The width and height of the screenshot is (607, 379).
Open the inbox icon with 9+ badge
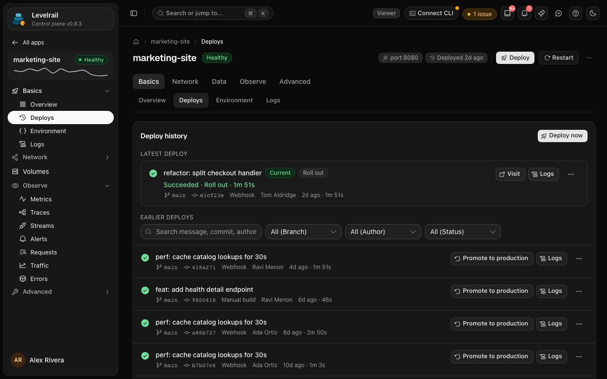507,13
